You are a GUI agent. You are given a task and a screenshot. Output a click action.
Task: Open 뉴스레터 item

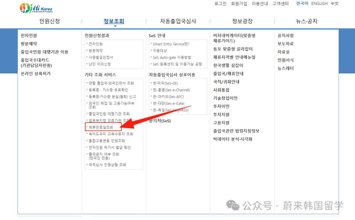pyautogui.click(x=286, y=68)
